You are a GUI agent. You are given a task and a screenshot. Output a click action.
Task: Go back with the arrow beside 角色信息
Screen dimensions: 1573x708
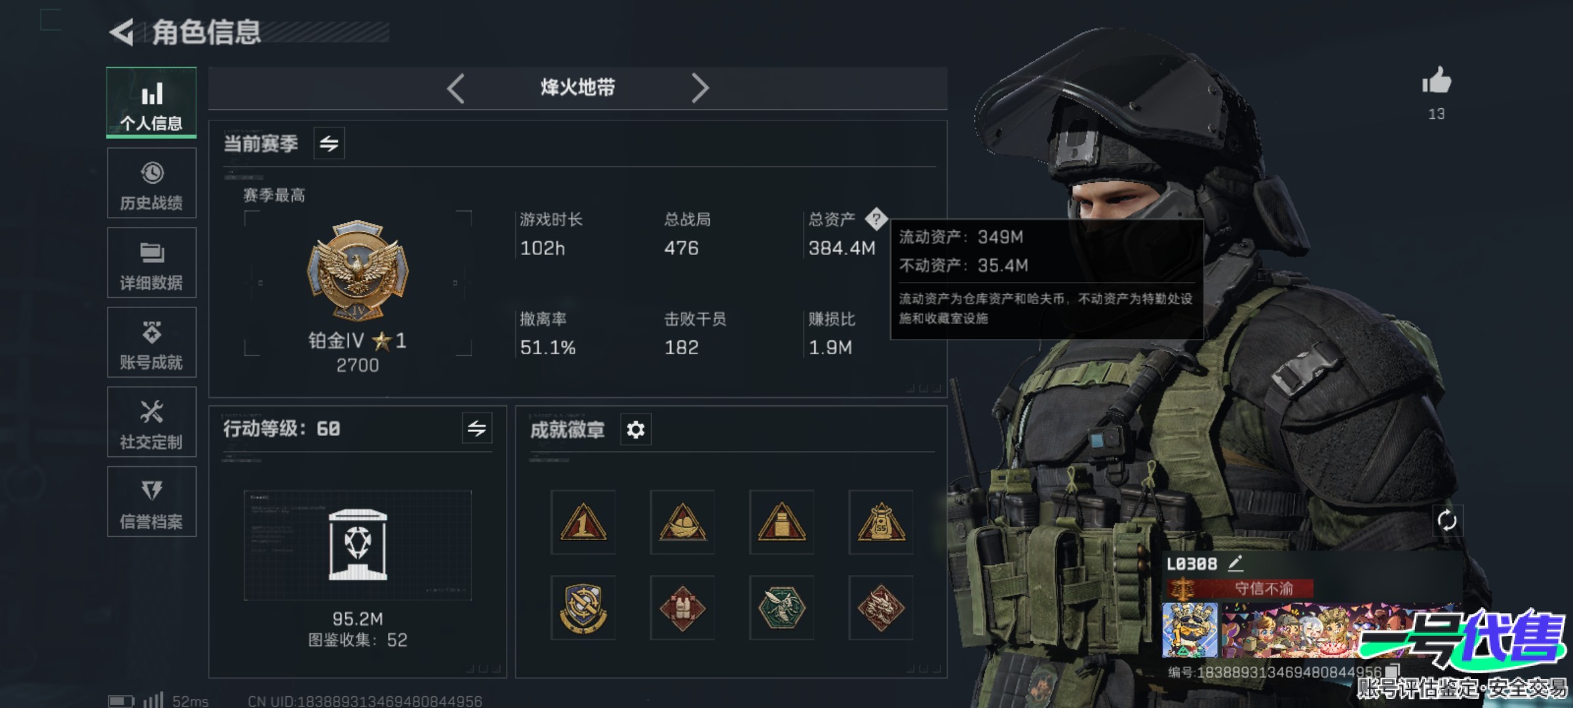[122, 32]
